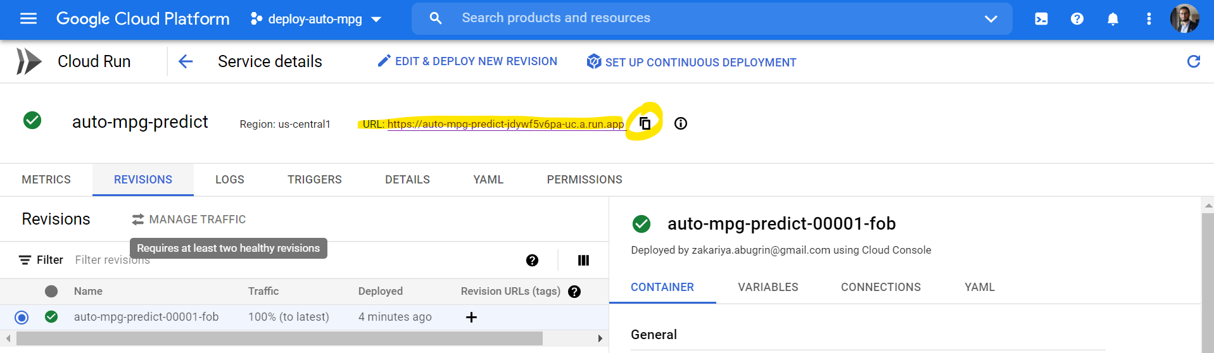Viewport: 1214px width, 353px height.
Task: Click the search magnifier icon
Action: click(x=435, y=18)
